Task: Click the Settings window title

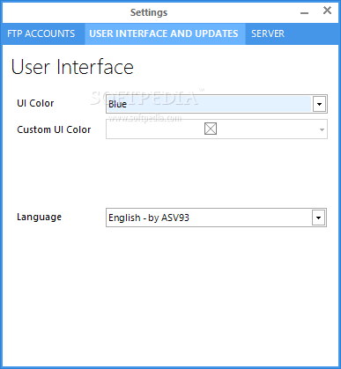Action: coord(149,12)
